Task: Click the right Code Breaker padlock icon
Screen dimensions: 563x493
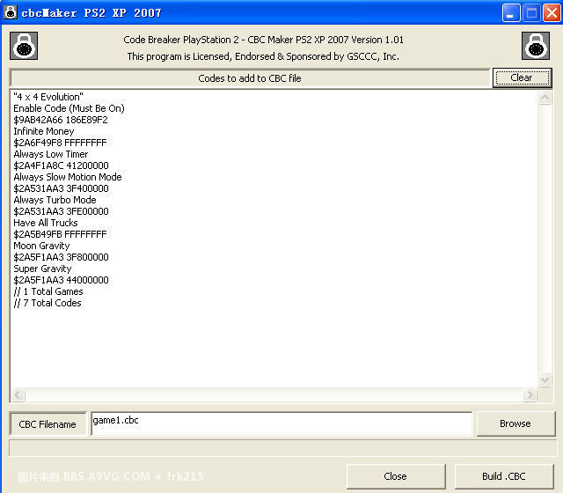Action: click(536, 46)
